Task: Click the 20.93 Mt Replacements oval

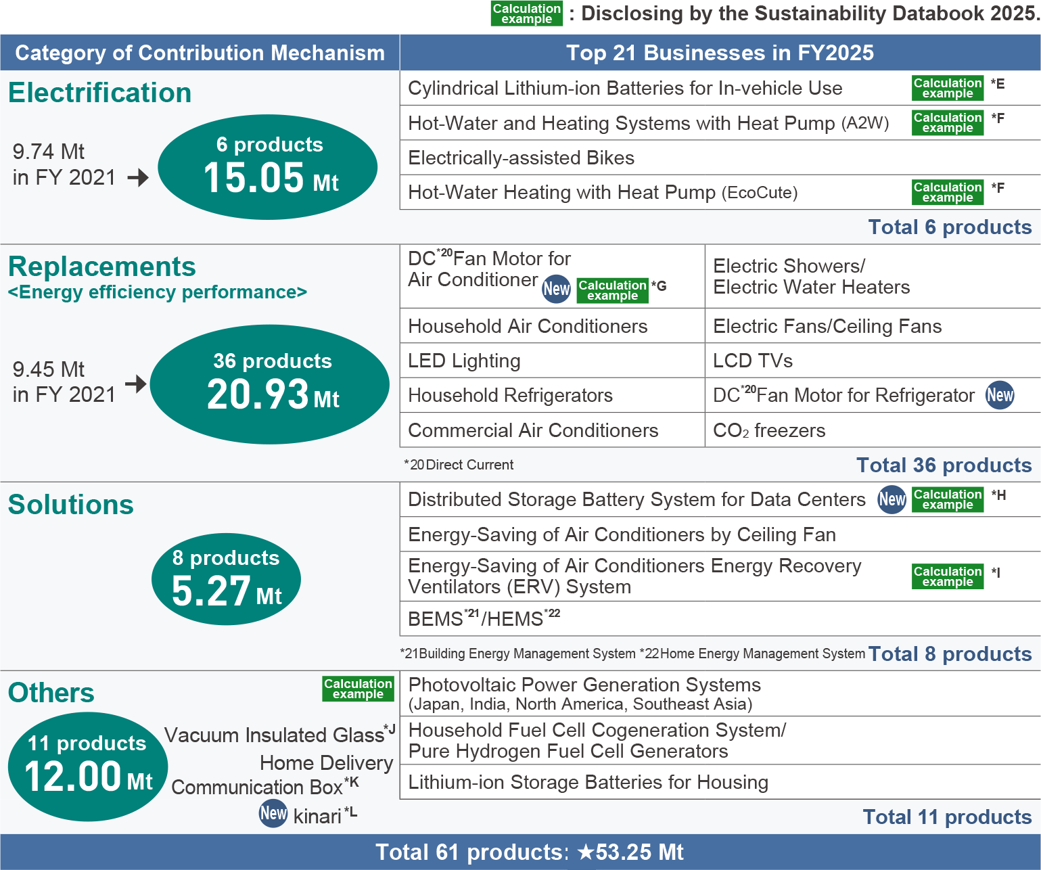Action: (270, 384)
